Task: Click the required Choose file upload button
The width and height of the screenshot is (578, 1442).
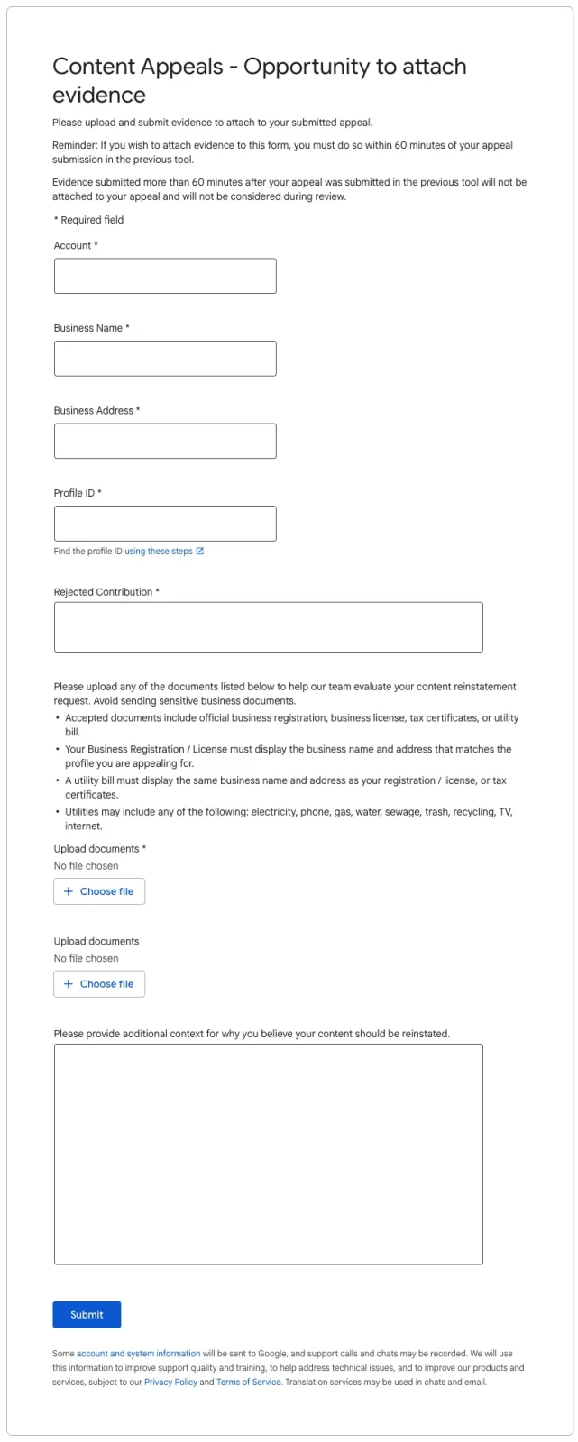Action: pos(99,890)
